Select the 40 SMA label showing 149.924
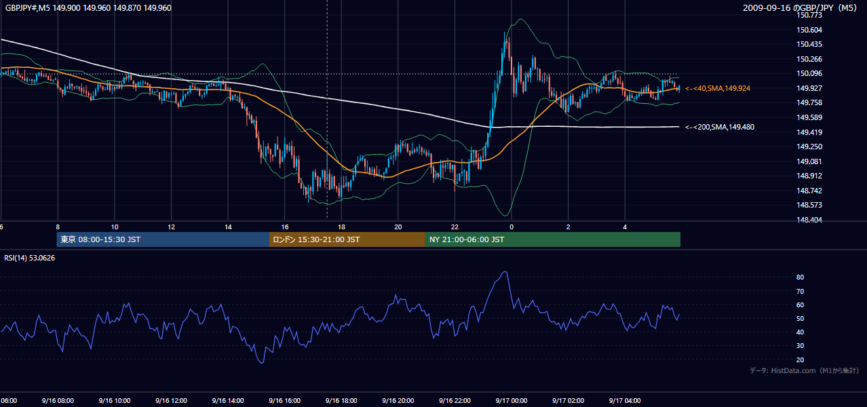 pyautogui.click(x=718, y=88)
